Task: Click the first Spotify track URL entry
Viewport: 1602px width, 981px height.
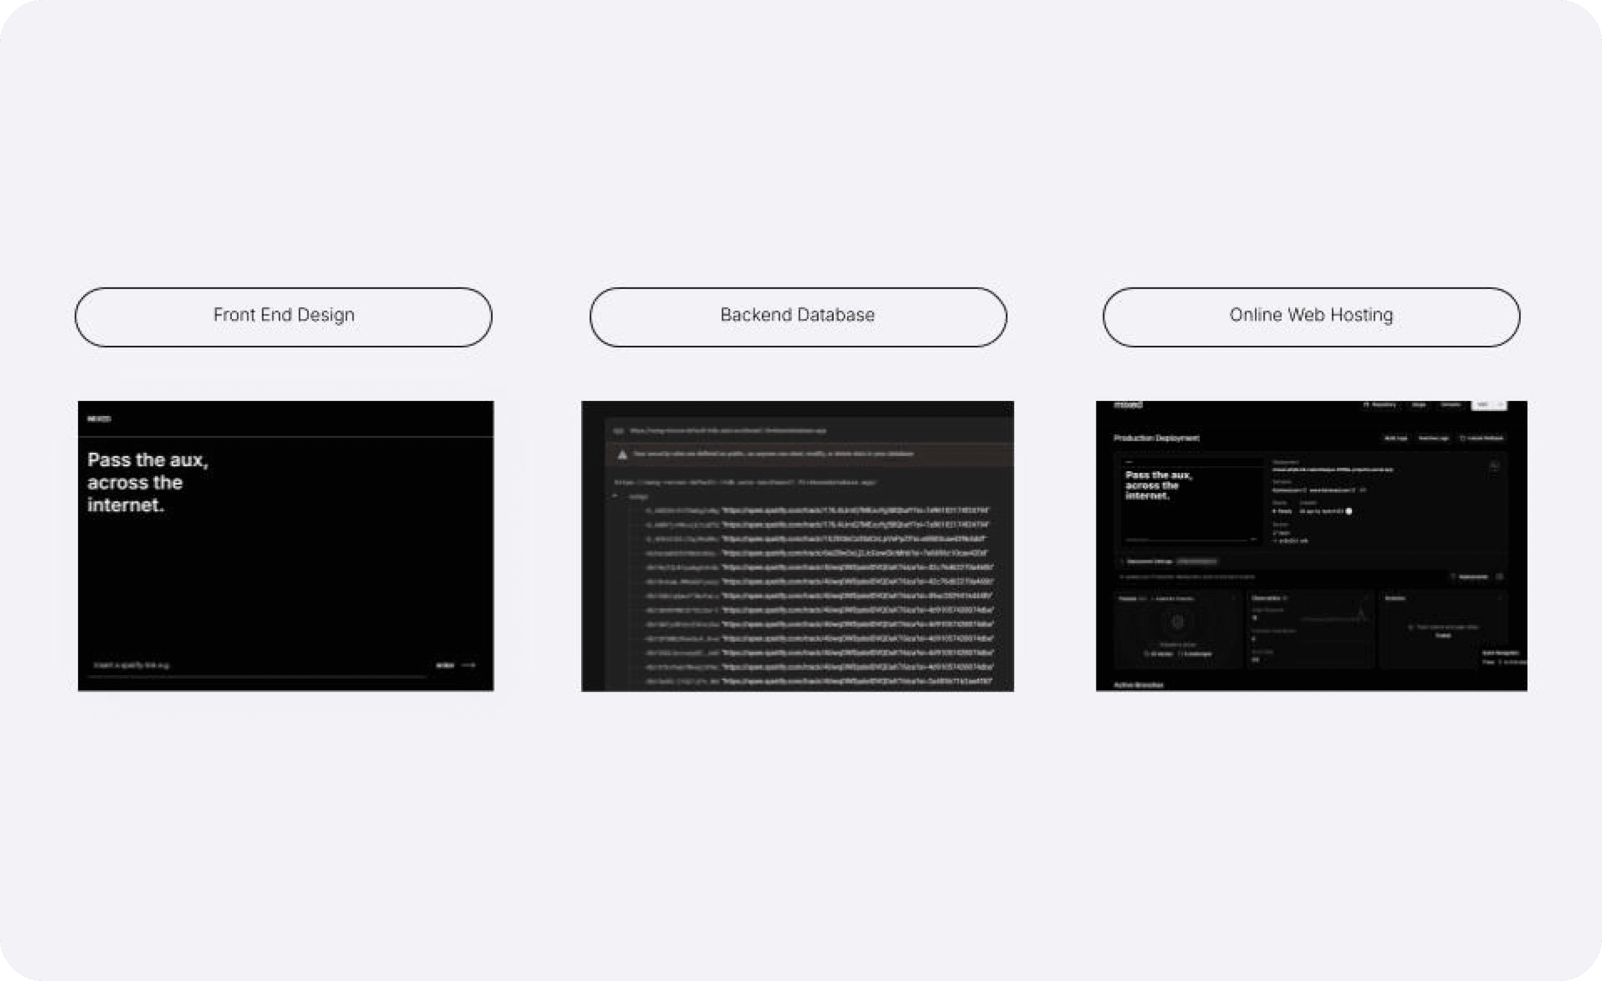Action: 854,510
